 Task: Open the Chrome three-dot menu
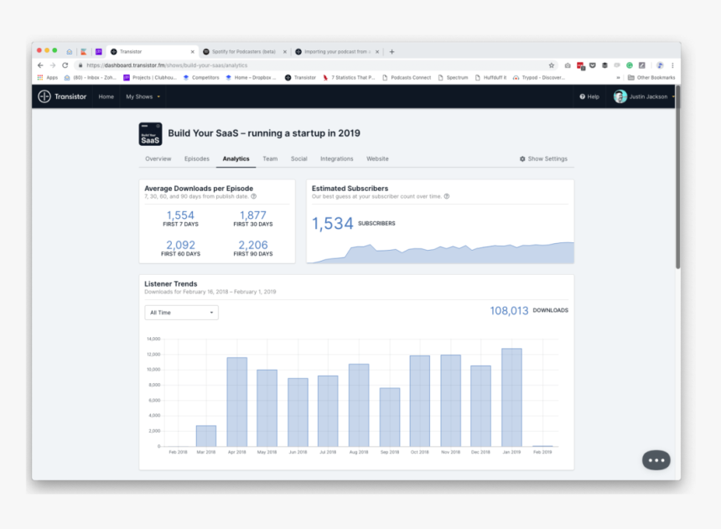(x=672, y=65)
